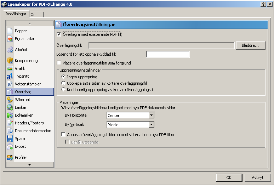The width and height of the screenshot is (274, 185).
Task: Open the By Horizontal dropdown arrow
Action: 151,115
